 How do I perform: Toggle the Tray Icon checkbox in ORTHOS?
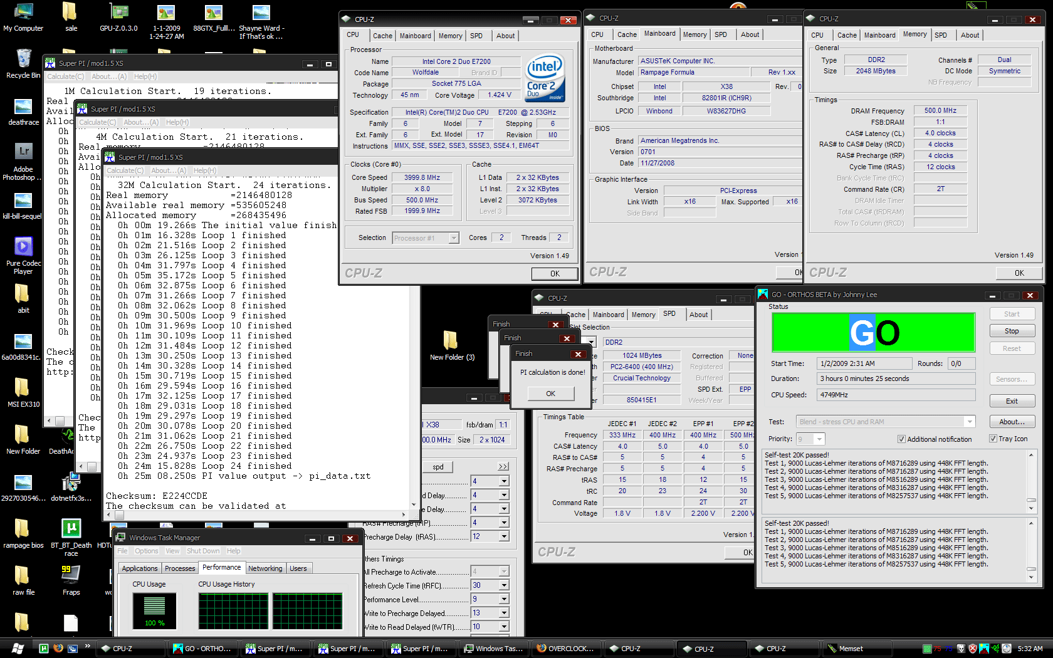(993, 439)
